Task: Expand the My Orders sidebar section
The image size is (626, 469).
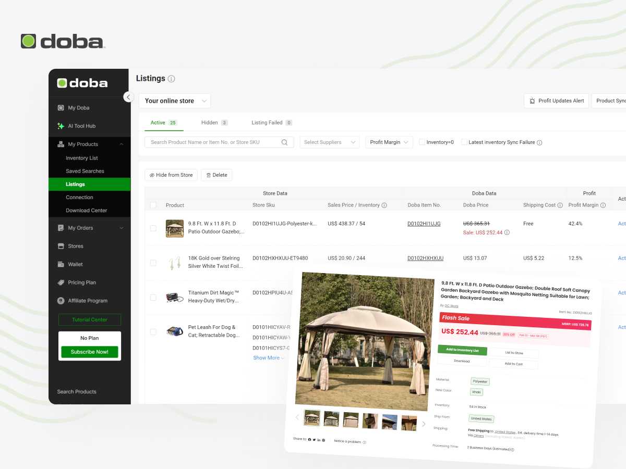Action: click(121, 228)
